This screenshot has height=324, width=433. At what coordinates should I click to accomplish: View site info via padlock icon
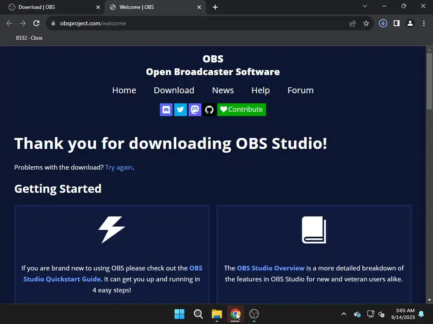[53, 24]
